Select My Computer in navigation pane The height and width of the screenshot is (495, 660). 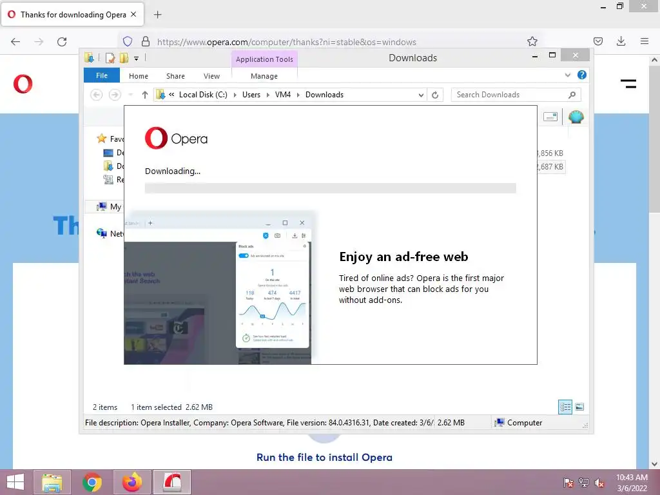point(109,207)
